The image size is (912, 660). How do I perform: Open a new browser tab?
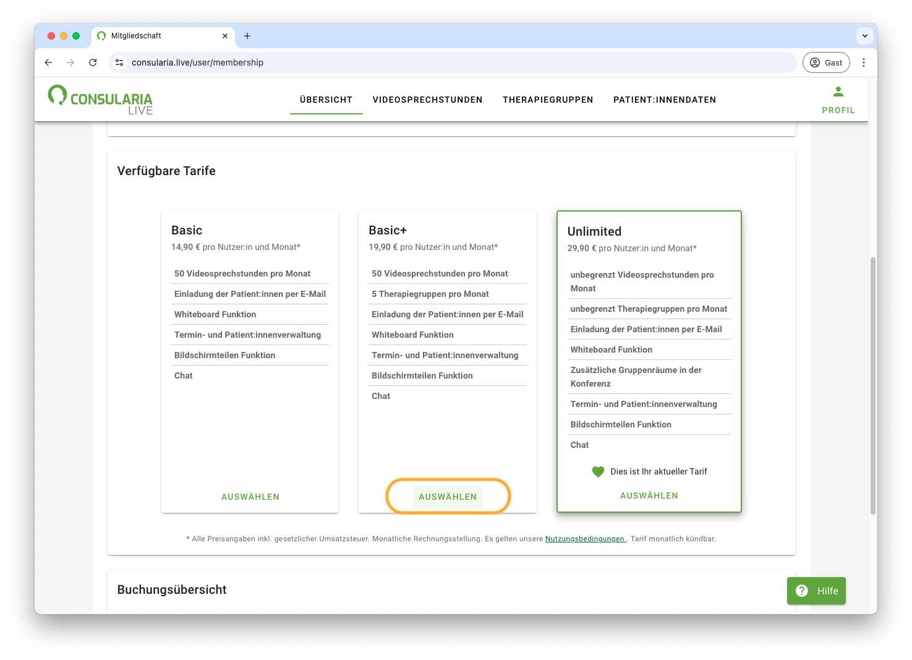coord(247,36)
